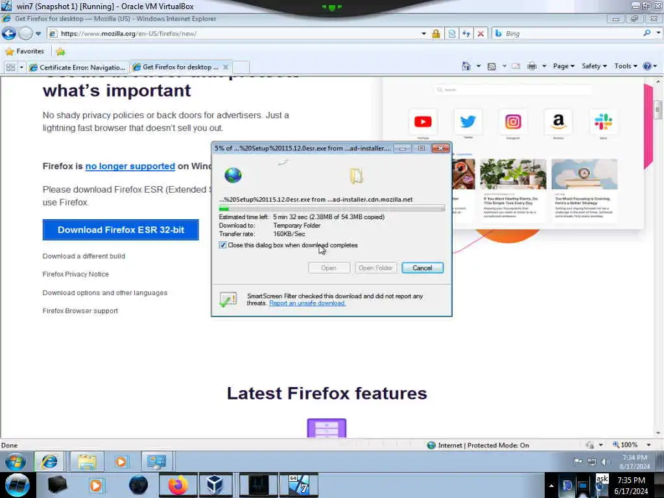Open the Safety menu

594,66
